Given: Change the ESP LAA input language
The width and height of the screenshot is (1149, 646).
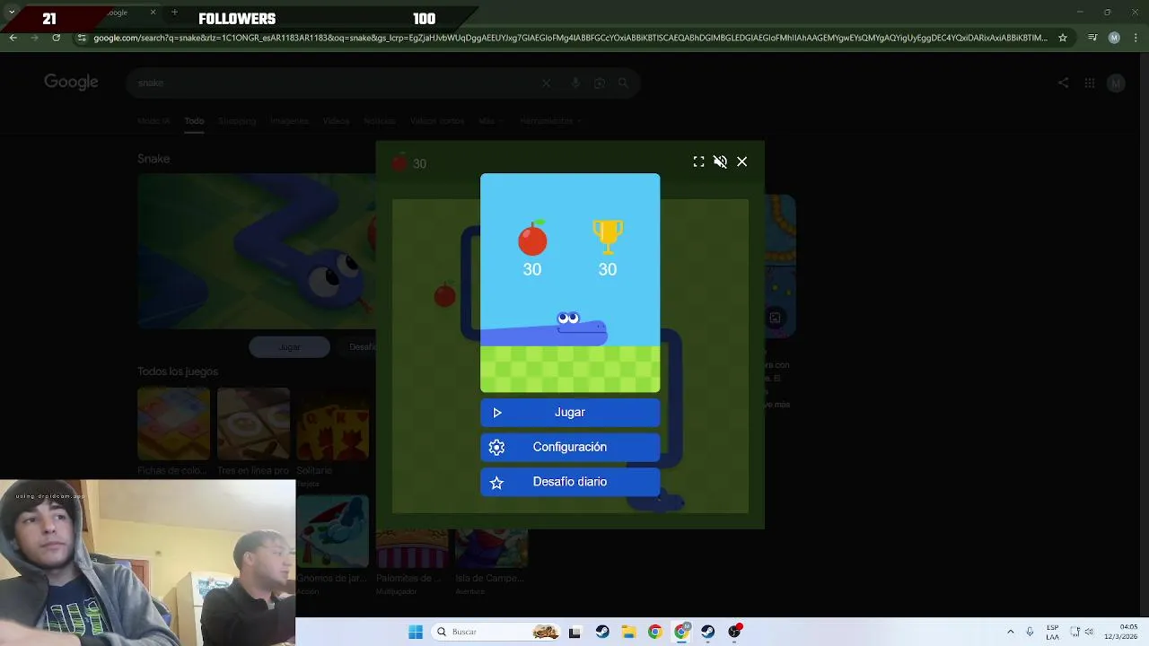Looking at the screenshot, I should pyautogui.click(x=1052, y=632).
